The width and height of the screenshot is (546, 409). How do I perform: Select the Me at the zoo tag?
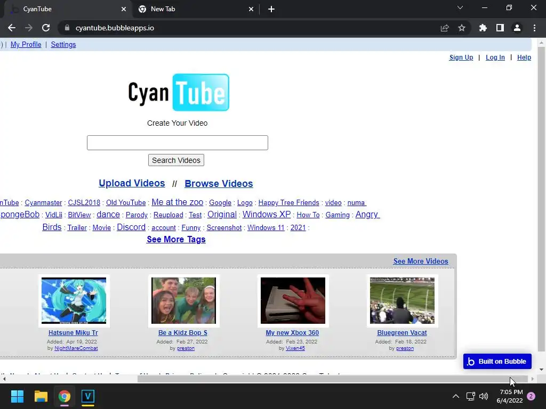click(x=177, y=202)
